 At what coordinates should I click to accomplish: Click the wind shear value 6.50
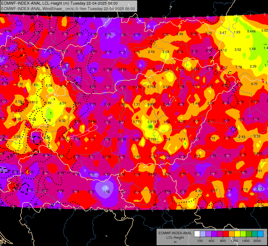click(x=63, y=103)
